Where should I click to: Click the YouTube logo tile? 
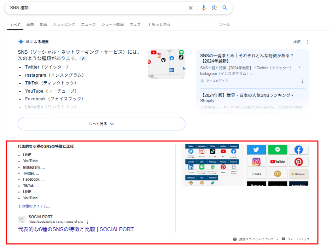click(277, 162)
